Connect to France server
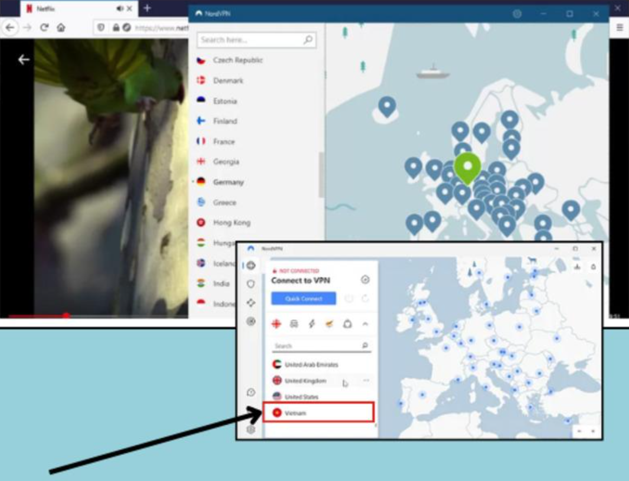Image resolution: width=629 pixels, height=481 pixels. coord(224,142)
